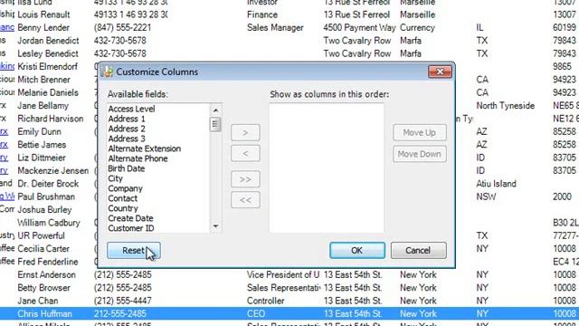Click the Vice President title cell
579x326 pixels.
pyautogui.click(x=283, y=274)
